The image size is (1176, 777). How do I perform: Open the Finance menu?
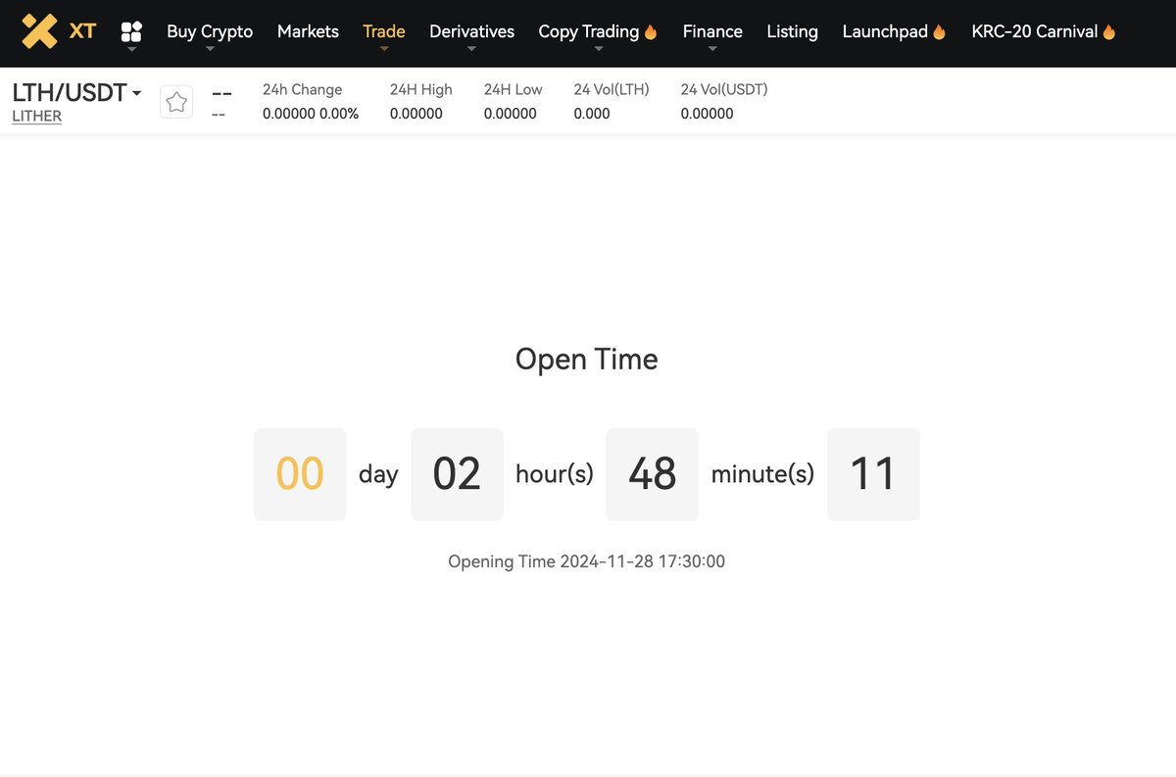712,31
